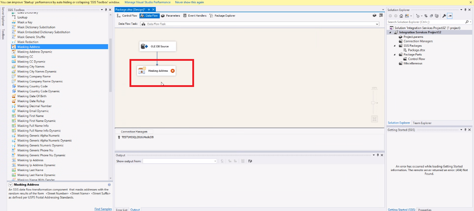Open the Error List tab
Image resolution: width=474 pixels, height=211 pixels.
click(122, 210)
